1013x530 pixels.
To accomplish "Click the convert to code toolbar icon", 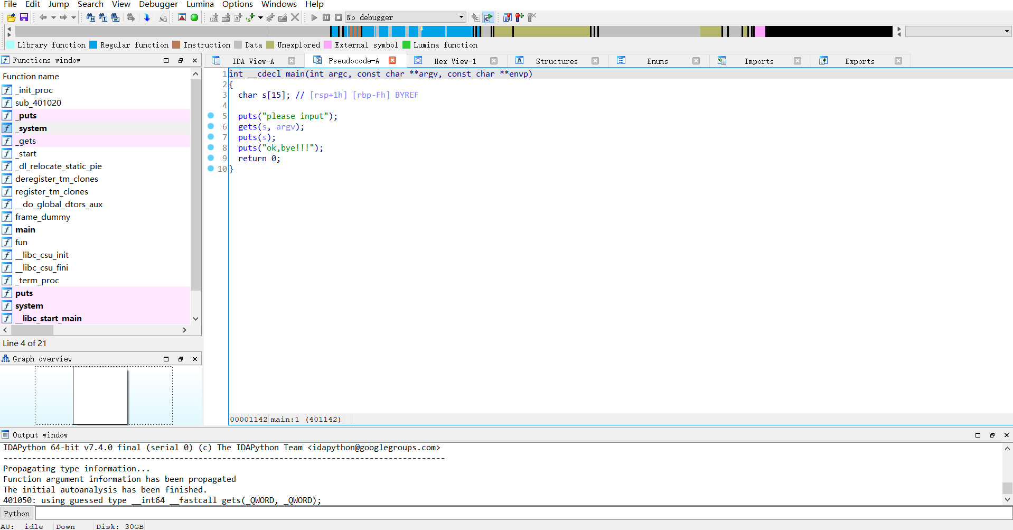I will 214,17.
